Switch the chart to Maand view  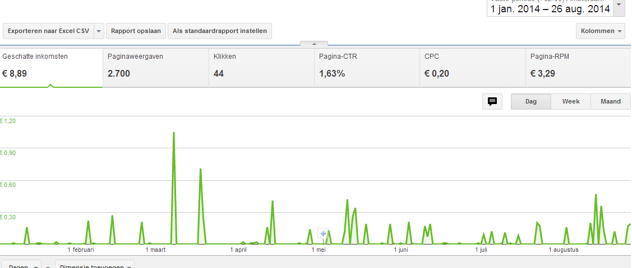tap(611, 102)
